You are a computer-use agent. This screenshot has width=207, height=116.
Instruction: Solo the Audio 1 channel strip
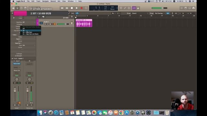(19, 105)
